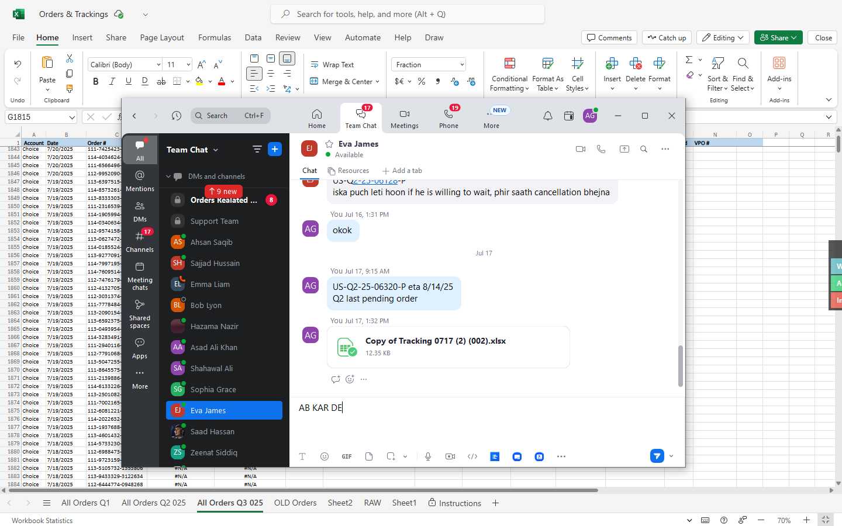Switch to All Orders Q2 025 sheet
842x526 pixels.
154,503
